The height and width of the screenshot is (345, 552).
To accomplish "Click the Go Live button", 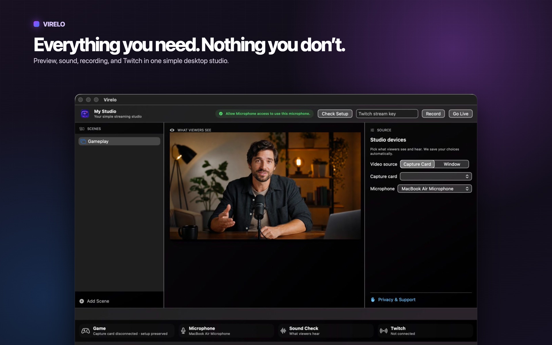I will coord(461,114).
